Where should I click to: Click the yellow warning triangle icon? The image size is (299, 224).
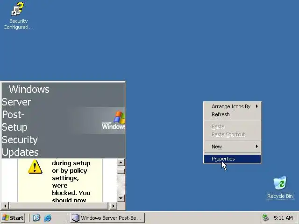35,167
